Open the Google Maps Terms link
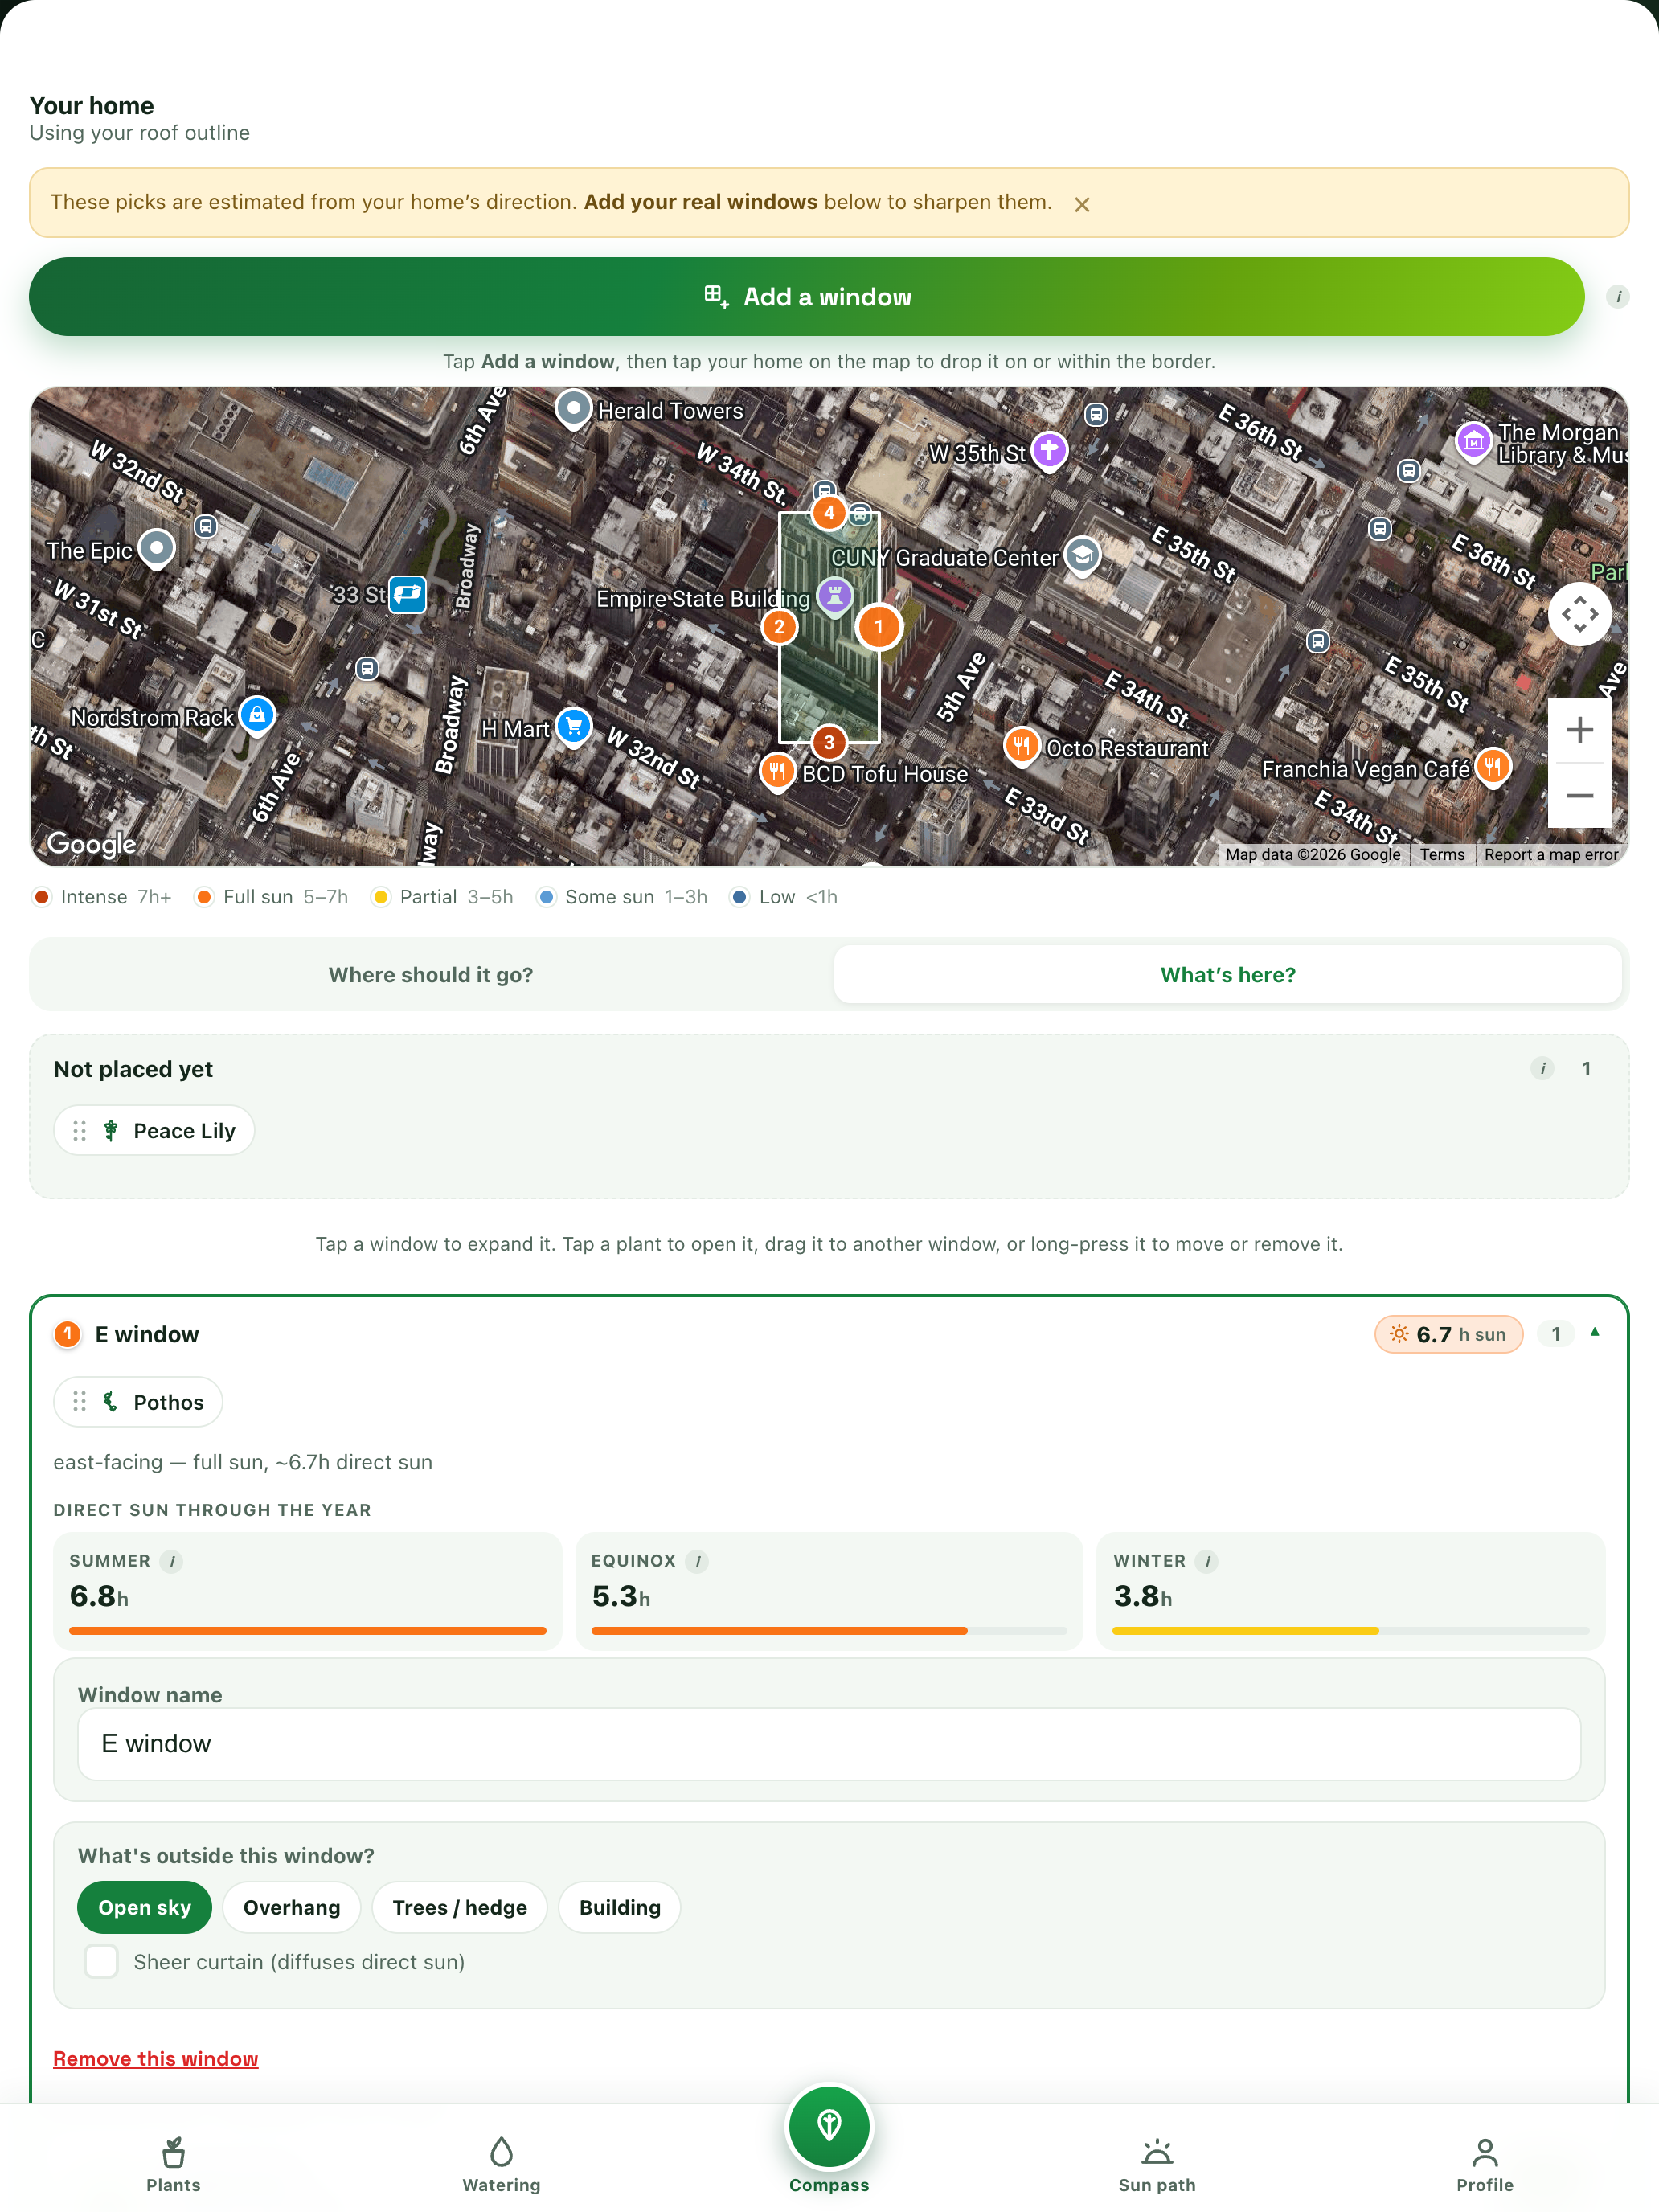 1442,855
